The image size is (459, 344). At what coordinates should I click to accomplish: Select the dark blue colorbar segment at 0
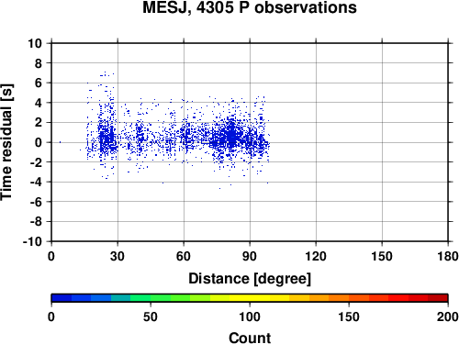tap(62, 298)
